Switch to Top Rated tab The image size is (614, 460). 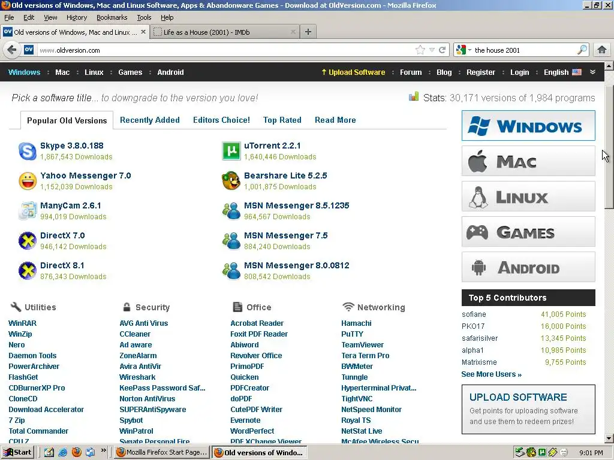pos(282,120)
